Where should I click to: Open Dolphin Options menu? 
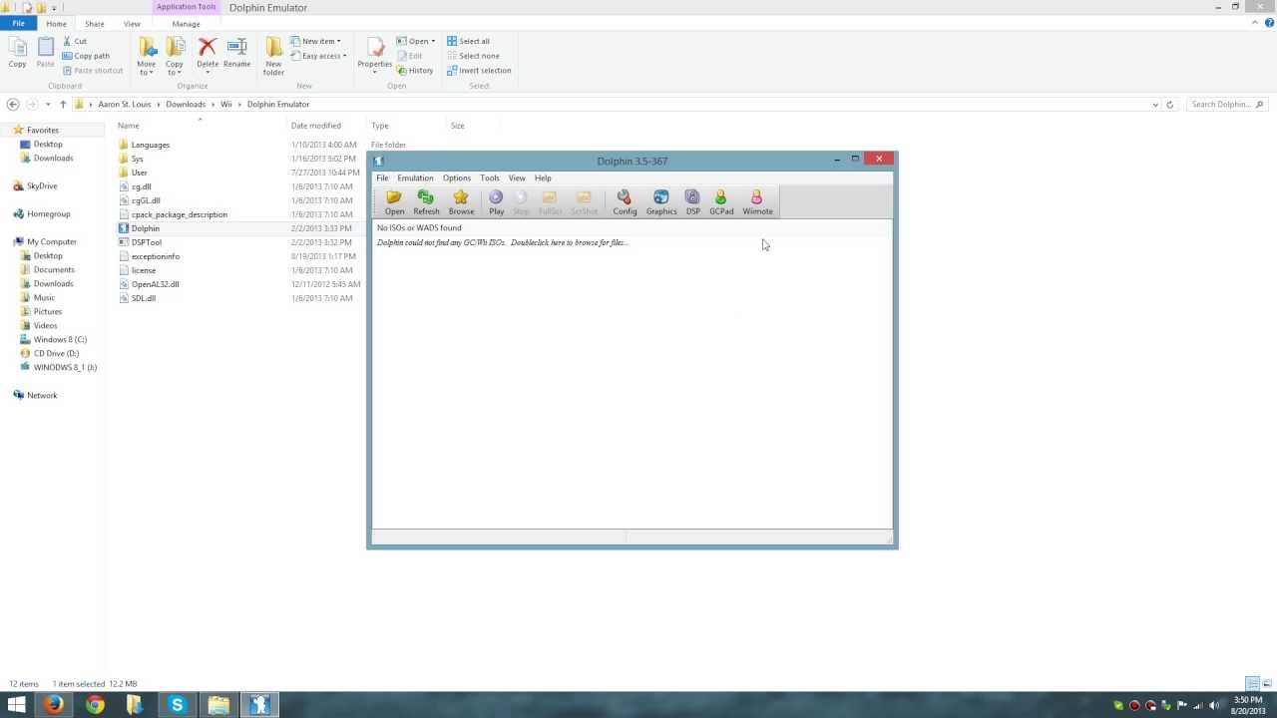point(456,178)
